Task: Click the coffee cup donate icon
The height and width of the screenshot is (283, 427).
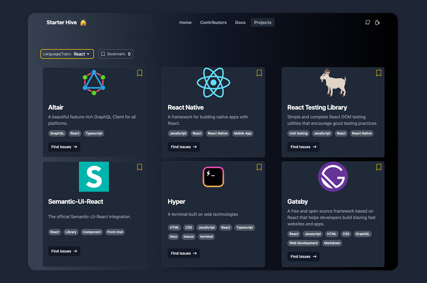Action: (377, 22)
